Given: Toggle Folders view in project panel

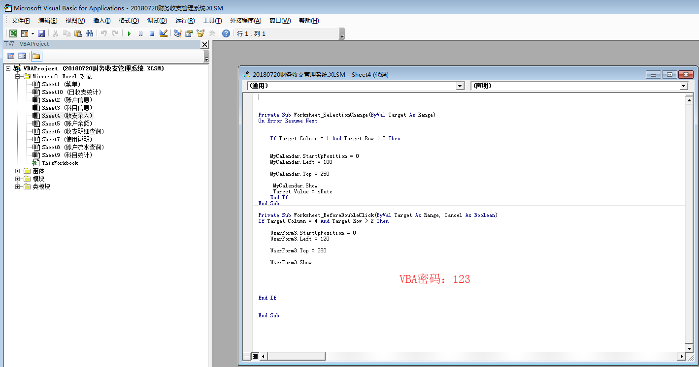Looking at the screenshot, I should tap(36, 56).
